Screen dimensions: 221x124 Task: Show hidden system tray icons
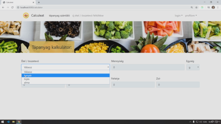(x=190, y=122)
